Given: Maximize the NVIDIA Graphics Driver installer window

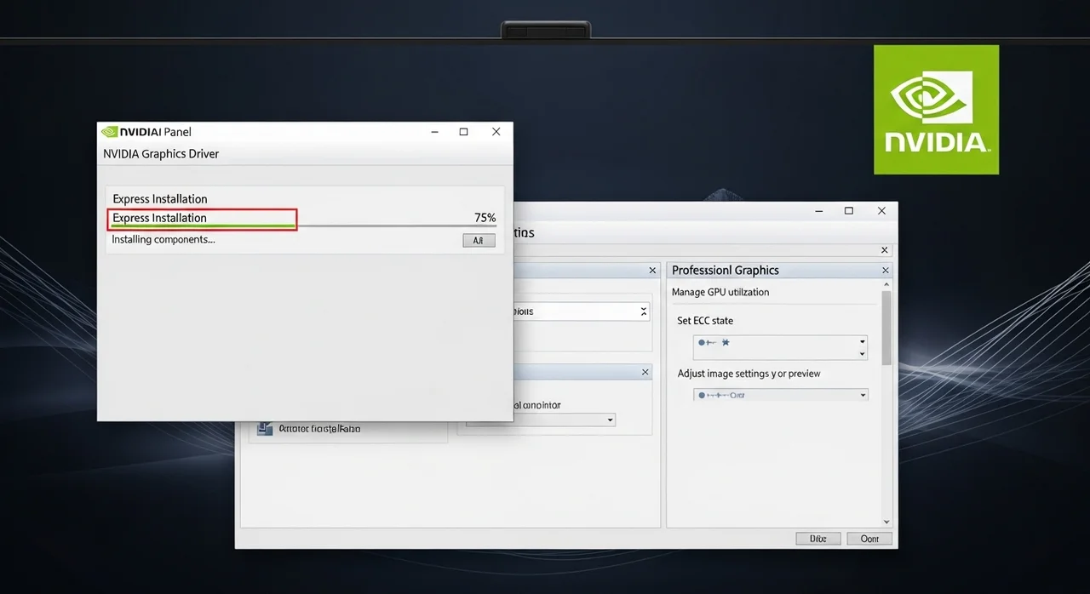Looking at the screenshot, I should tap(463, 132).
